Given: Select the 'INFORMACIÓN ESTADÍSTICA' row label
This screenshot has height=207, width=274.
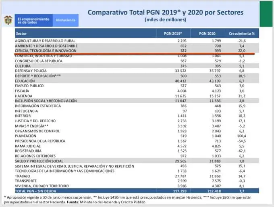Looking at the screenshot, I should pos(38,106).
